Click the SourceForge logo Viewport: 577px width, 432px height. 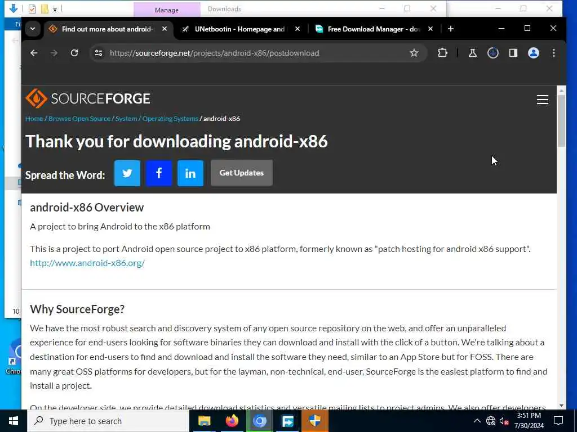click(x=87, y=98)
